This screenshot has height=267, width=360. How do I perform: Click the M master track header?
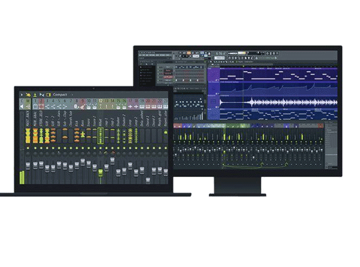coord(28,102)
